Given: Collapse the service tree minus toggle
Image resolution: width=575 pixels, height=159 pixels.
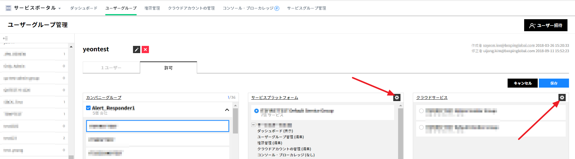Looking at the screenshot, I should (x=253, y=125).
